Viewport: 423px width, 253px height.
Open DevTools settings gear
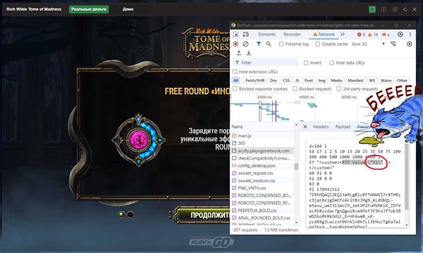coord(400,34)
